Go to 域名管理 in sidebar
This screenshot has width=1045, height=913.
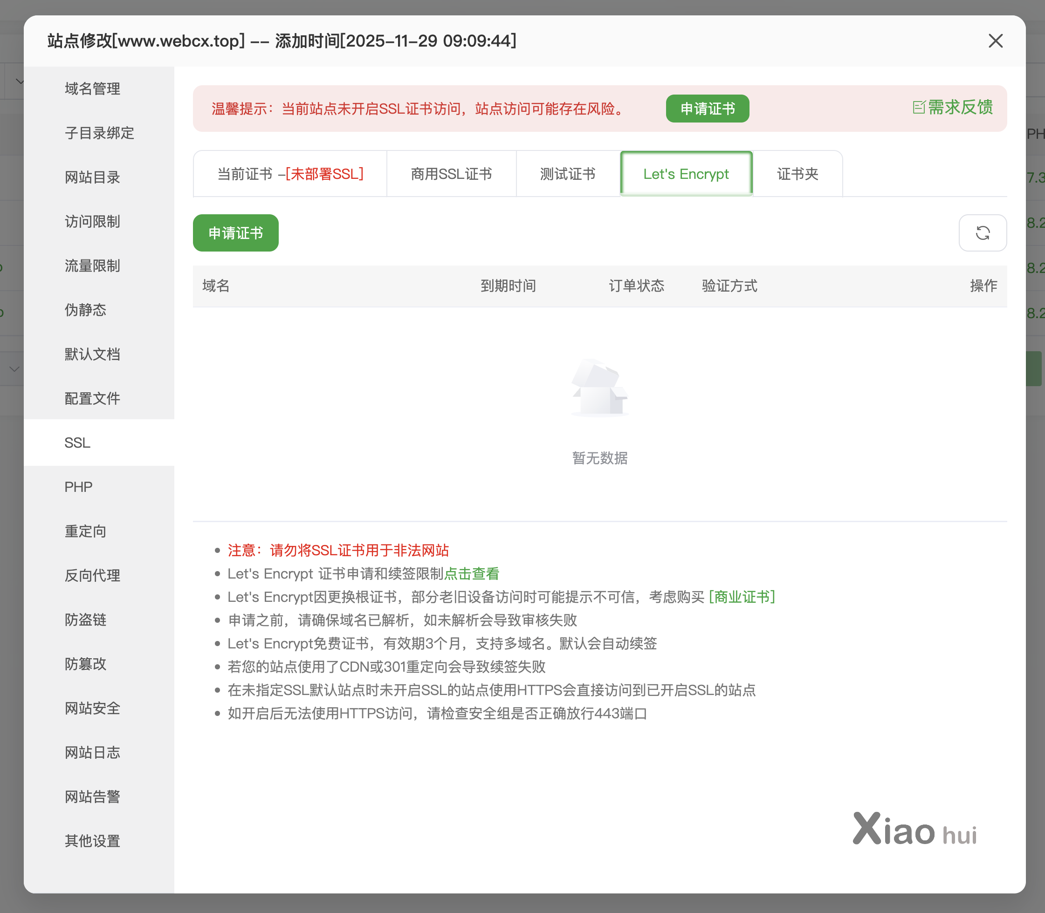coord(92,89)
